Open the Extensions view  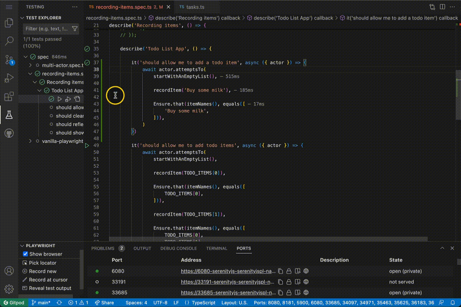point(8,97)
